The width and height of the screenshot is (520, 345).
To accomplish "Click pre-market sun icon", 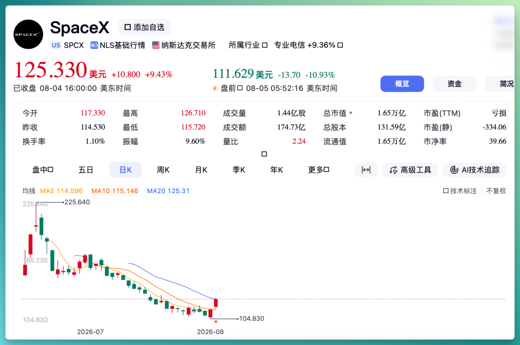I will [215, 88].
